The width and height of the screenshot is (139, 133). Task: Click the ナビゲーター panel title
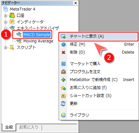(x=11, y=3)
